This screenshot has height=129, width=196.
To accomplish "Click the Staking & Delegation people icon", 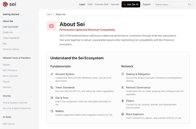I will [122, 74].
